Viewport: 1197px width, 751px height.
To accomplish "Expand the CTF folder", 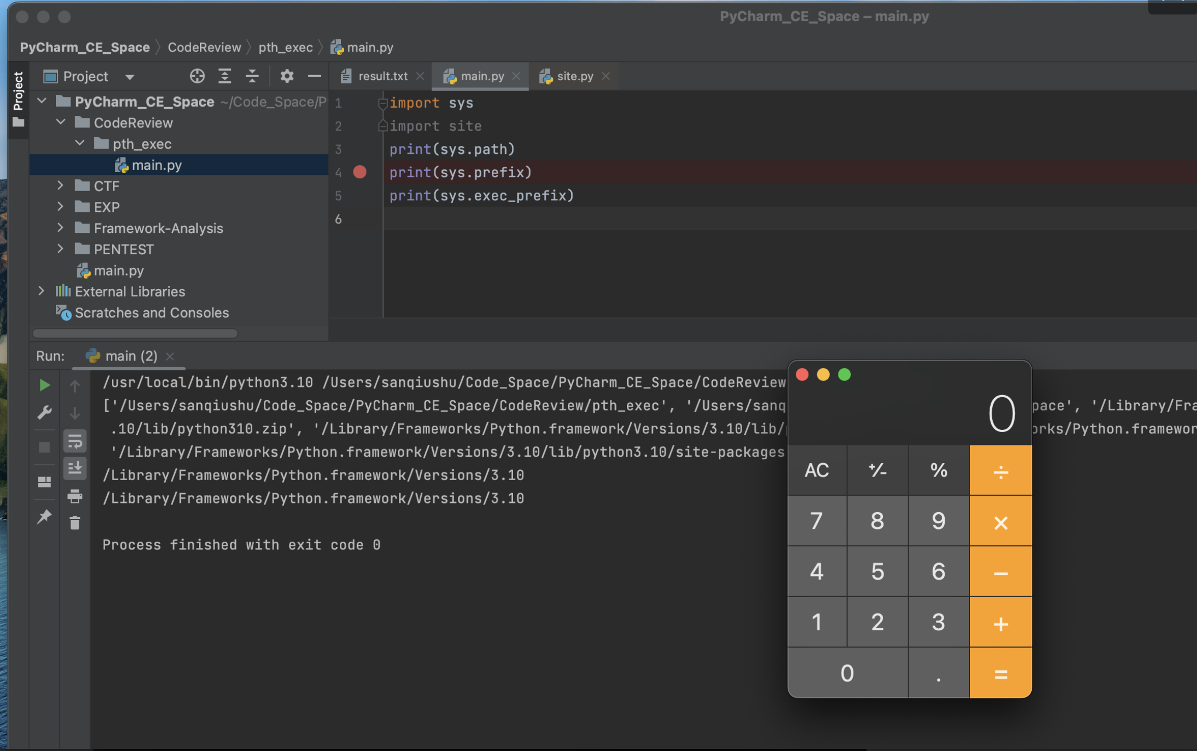I will 61,185.
